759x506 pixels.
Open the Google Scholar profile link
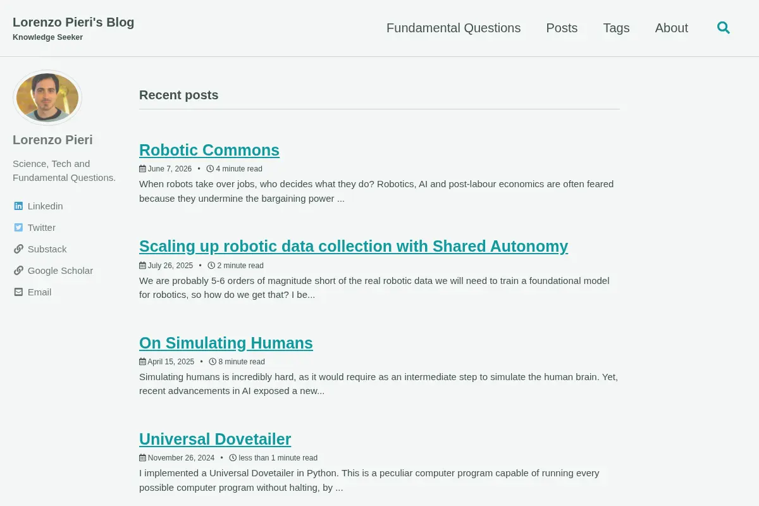pos(60,271)
